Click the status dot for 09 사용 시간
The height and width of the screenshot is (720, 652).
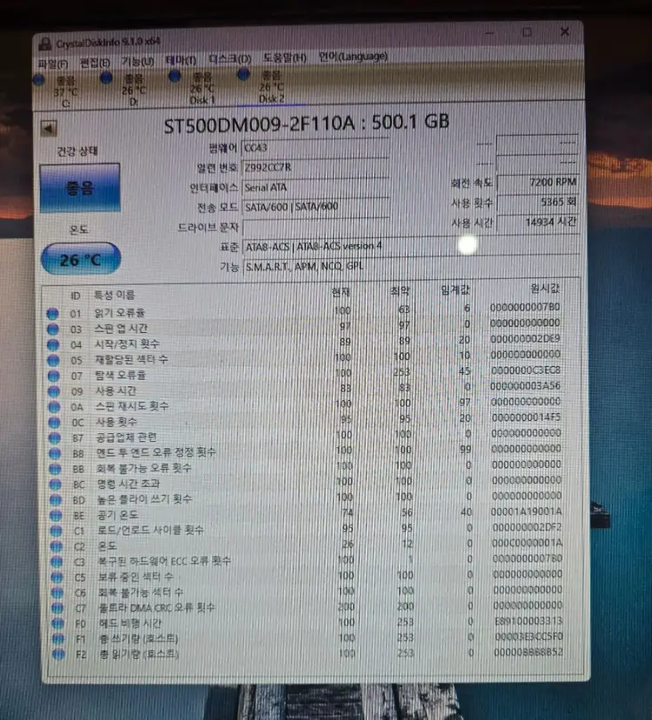pos(54,391)
